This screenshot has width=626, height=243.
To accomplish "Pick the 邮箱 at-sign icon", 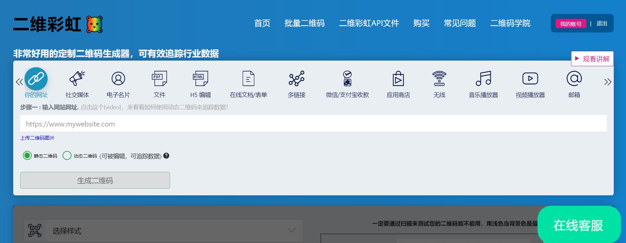I will point(574,78).
